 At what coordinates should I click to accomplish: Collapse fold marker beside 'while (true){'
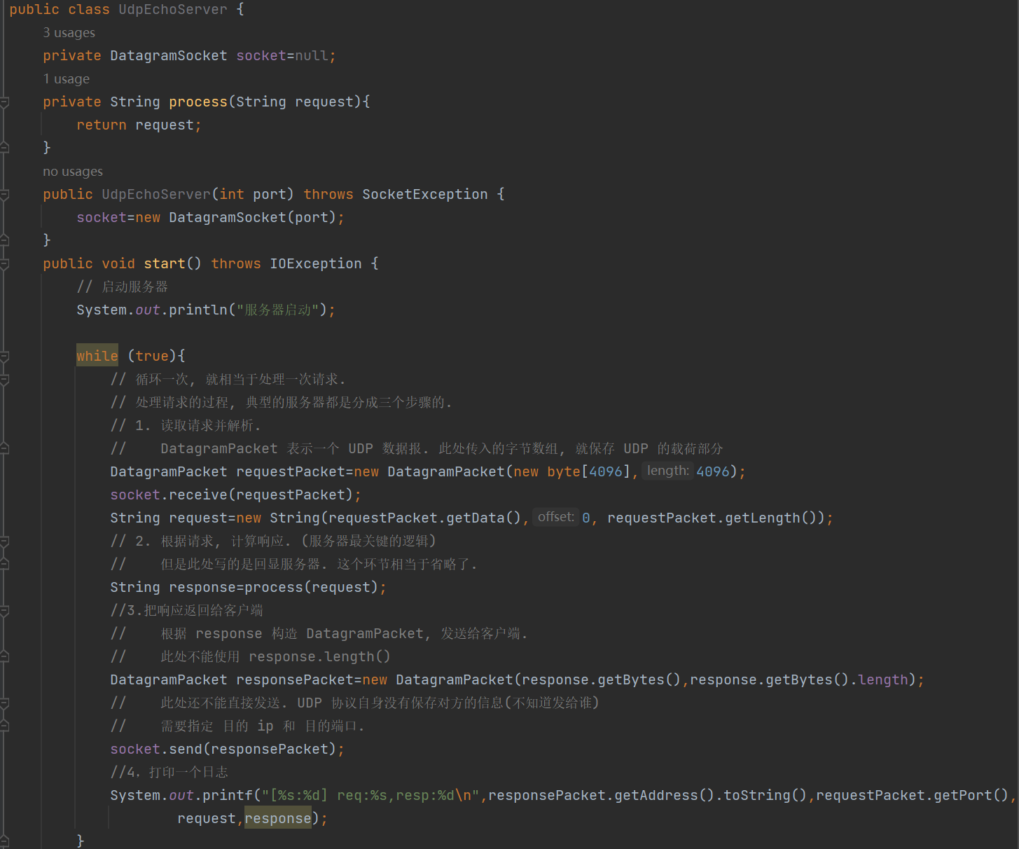click(x=4, y=357)
